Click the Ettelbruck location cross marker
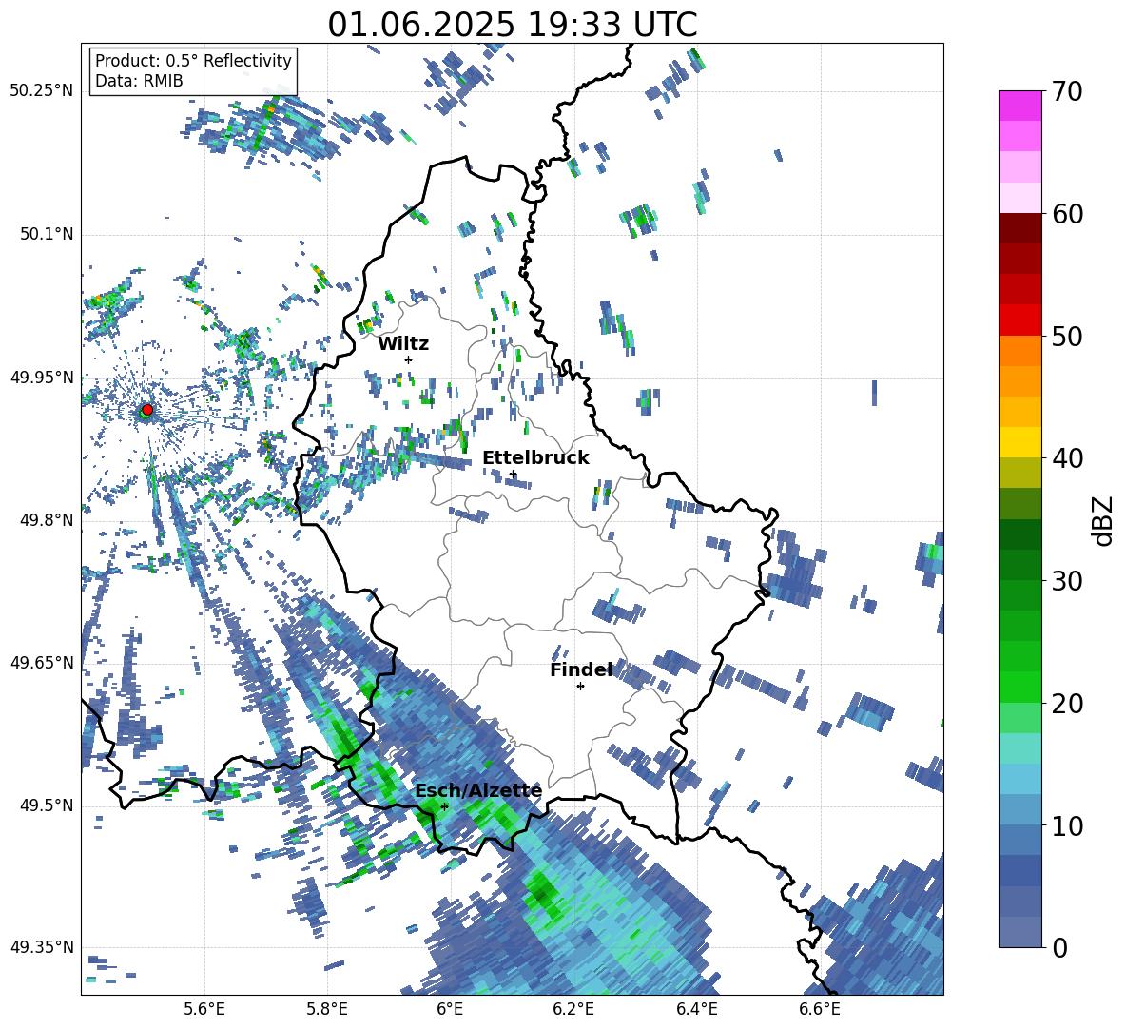 coord(513,474)
